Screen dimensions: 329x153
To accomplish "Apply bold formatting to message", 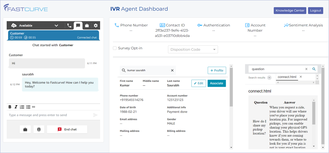I will (10, 107).
